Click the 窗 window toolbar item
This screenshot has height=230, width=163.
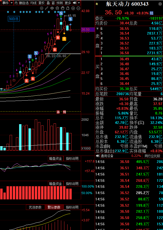click(53, 3)
